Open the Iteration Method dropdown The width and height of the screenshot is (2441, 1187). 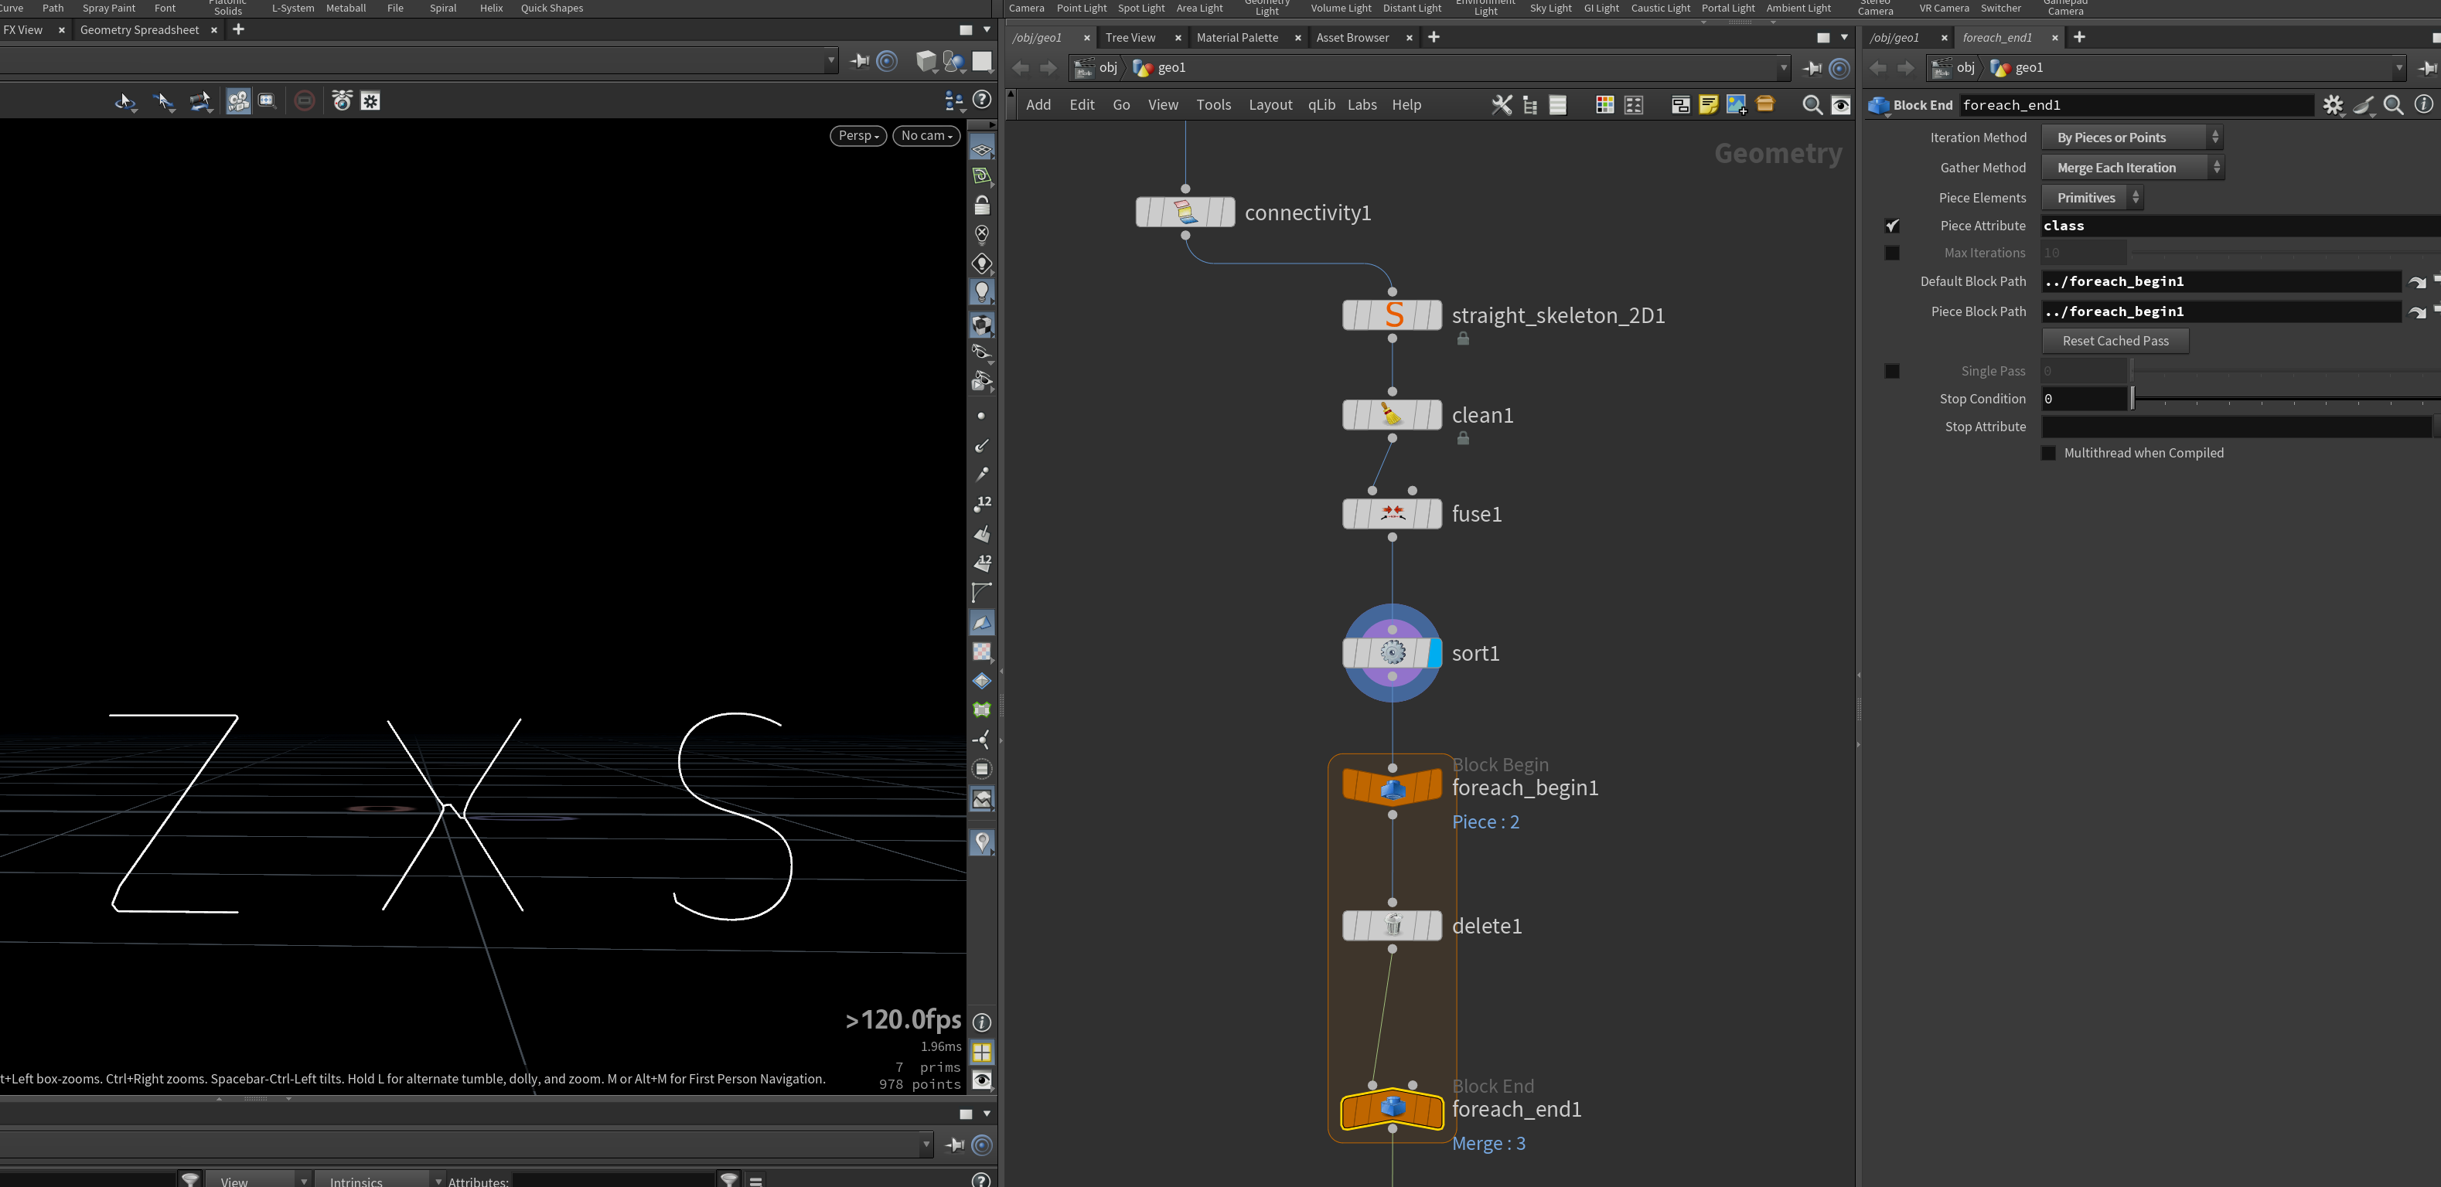click(2132, 138)
